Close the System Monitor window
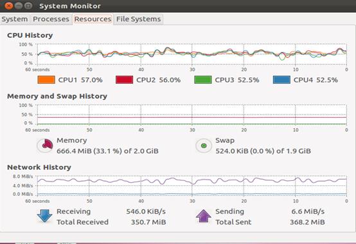The image size is (356, 244). 8,6
